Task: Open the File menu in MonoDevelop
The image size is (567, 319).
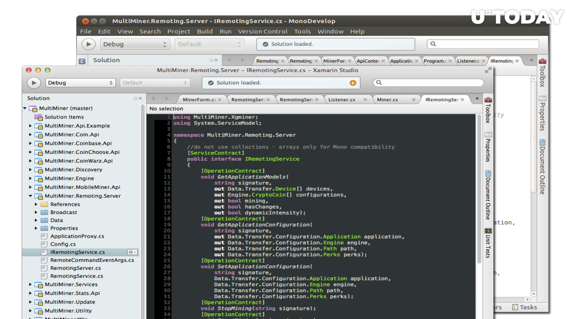Action: [85, 32]
